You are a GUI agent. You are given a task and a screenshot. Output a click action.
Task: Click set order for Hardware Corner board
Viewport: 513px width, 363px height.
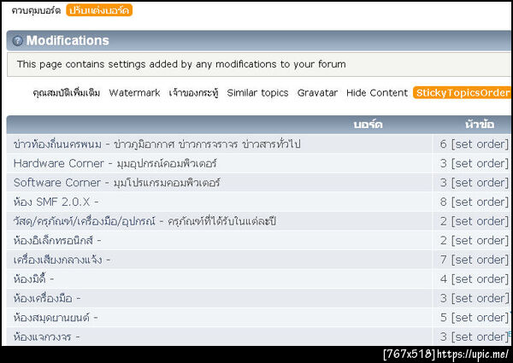[480, 163]
